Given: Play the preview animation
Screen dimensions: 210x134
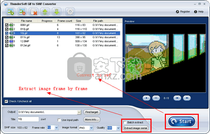Looking at the screenshot, I should point(146,98).
